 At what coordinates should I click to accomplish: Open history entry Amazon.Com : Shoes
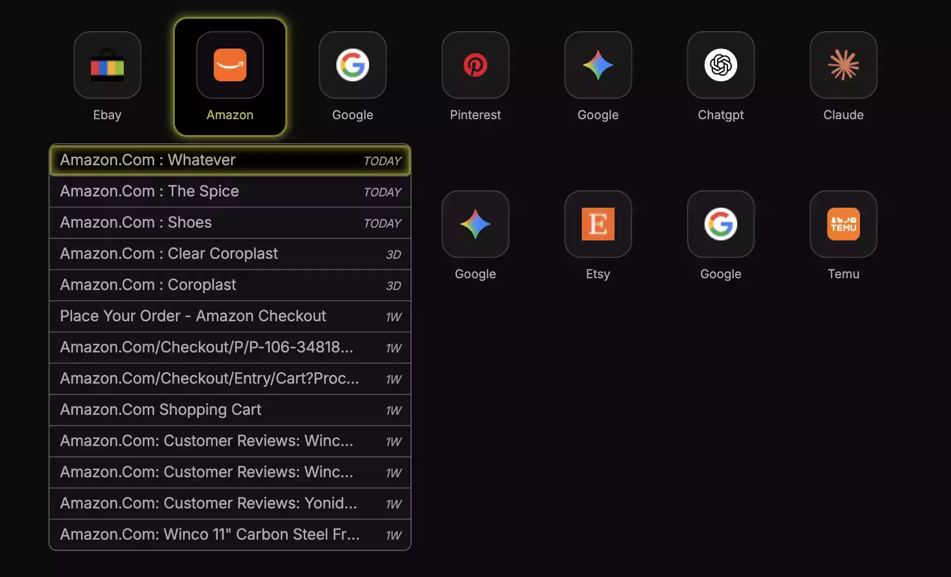tap(230, 223)
